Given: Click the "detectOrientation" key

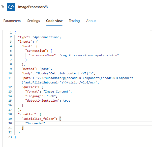Looking at the screenshot, I should pos(42,101).
